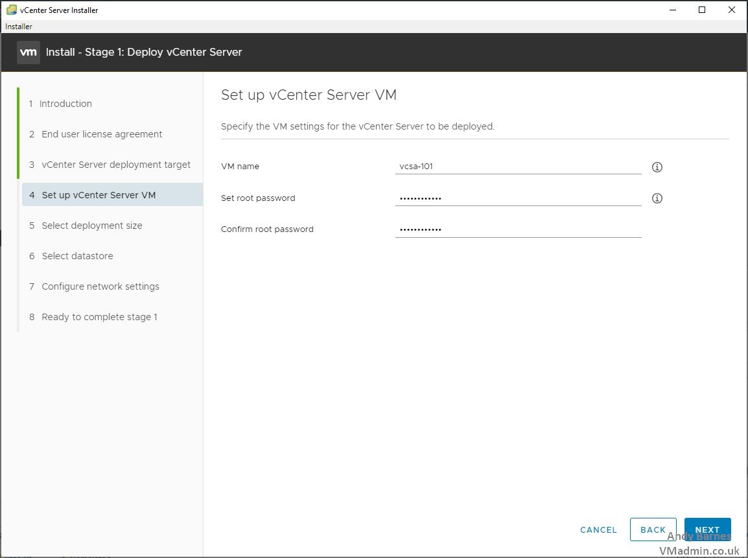Image resolution: width=748 pixels, height=558 pixels.
Task: Click the info icon beside VM name
Action: coord(657,167)
